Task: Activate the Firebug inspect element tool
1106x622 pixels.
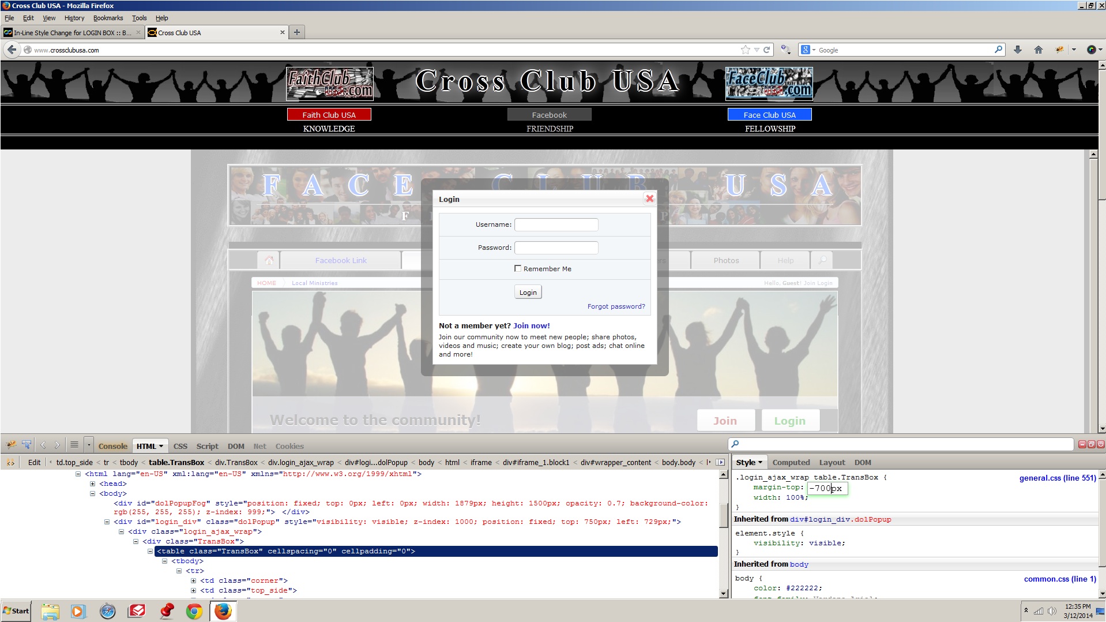Action: (x=27, y=445)
